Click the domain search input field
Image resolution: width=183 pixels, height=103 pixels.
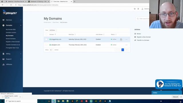[143, 19]
